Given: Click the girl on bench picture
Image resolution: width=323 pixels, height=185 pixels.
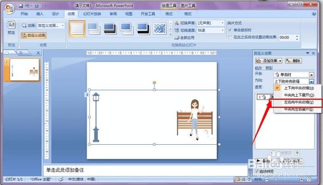Looking at the screenshot, I should click(195, 120).
